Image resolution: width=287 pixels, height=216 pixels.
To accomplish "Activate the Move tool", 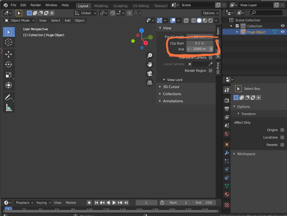I will tap(9, 54).
